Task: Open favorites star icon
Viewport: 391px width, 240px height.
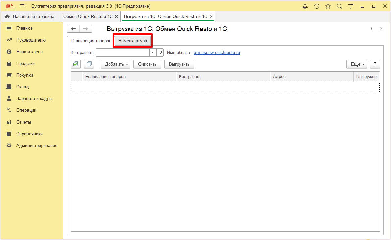Action: 328,6
